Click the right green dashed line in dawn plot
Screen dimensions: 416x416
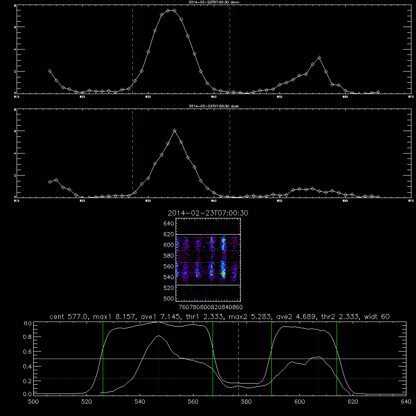tap(230, 49)
